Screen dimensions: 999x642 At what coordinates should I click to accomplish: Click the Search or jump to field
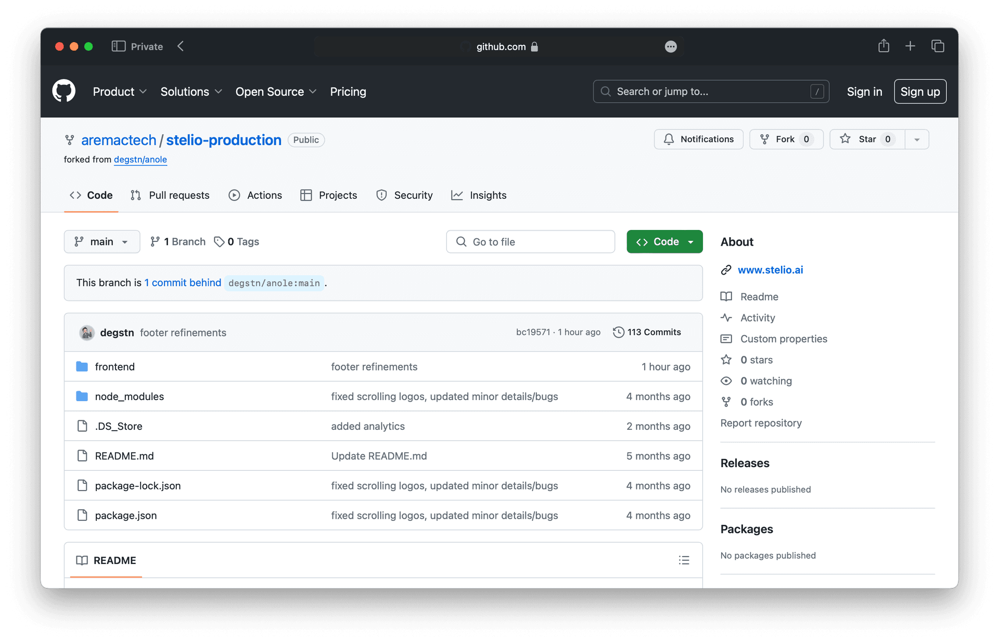click(x=711, y=92)
